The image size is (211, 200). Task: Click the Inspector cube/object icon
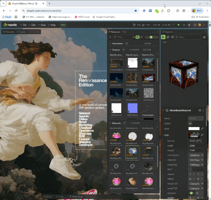pos(168,37)
